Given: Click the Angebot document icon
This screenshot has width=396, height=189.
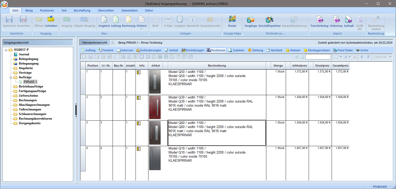Looking at the screenshot, I should pos(104,20).
